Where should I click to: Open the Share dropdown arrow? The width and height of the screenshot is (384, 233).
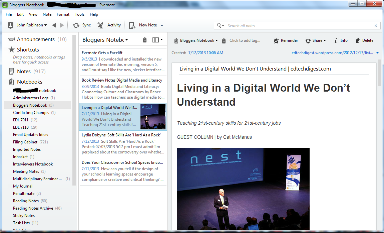click(325, 40)
